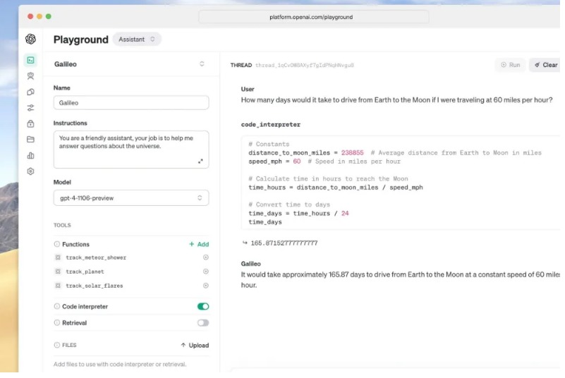Open the Fine-tuning sidebar icon

(x=30, y=92)
